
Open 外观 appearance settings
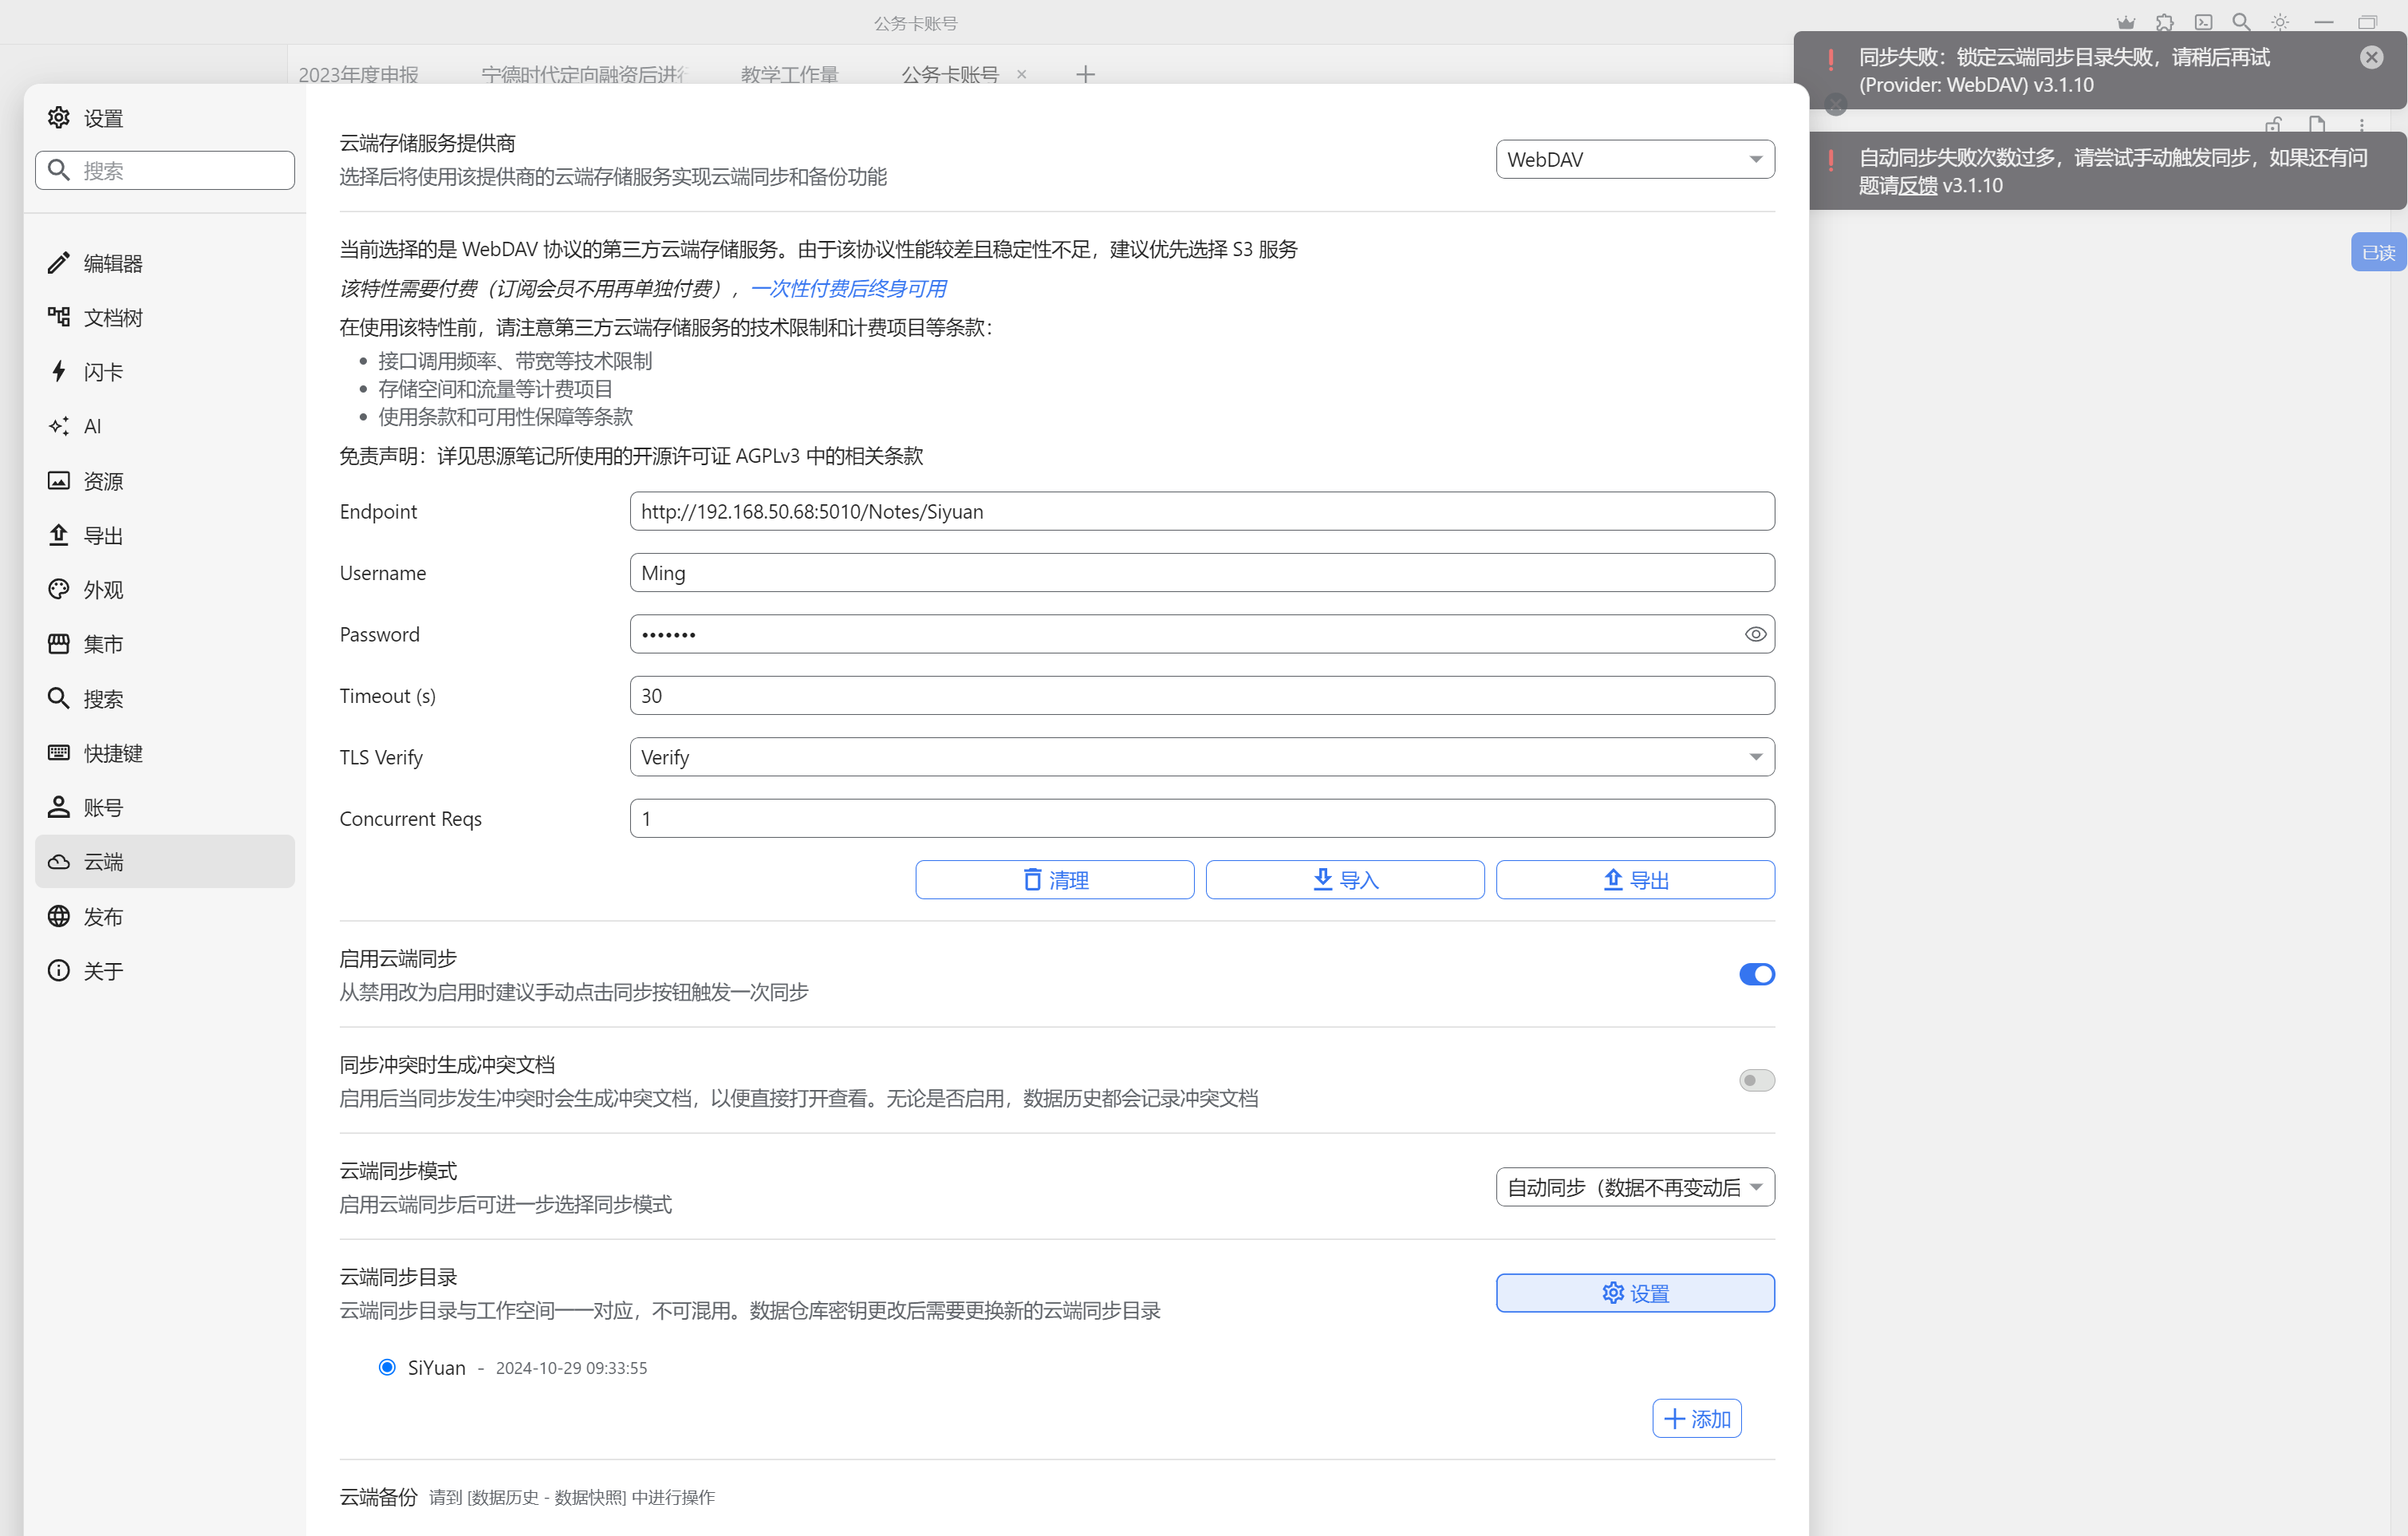[102, 590]
